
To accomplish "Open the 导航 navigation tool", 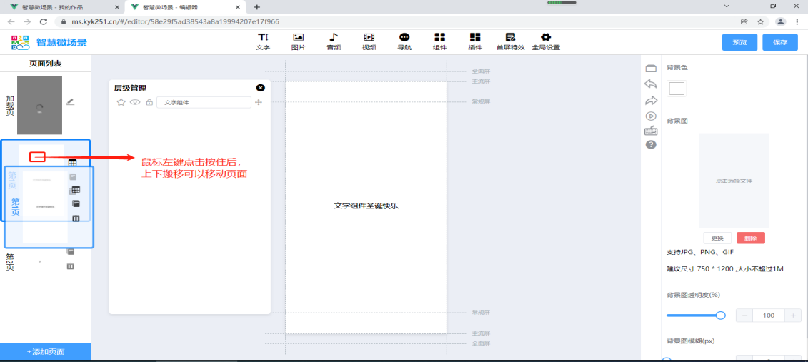I will pyautogui.click(x=404, y=41).
